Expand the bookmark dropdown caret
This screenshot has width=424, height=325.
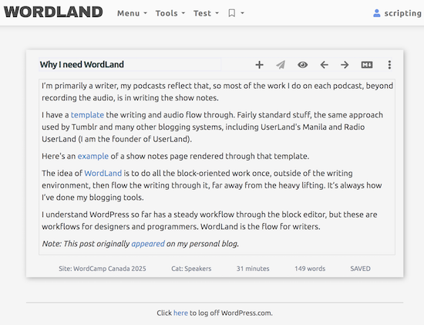pos(242,13)
